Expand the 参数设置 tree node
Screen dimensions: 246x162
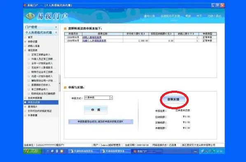[25, 42]
